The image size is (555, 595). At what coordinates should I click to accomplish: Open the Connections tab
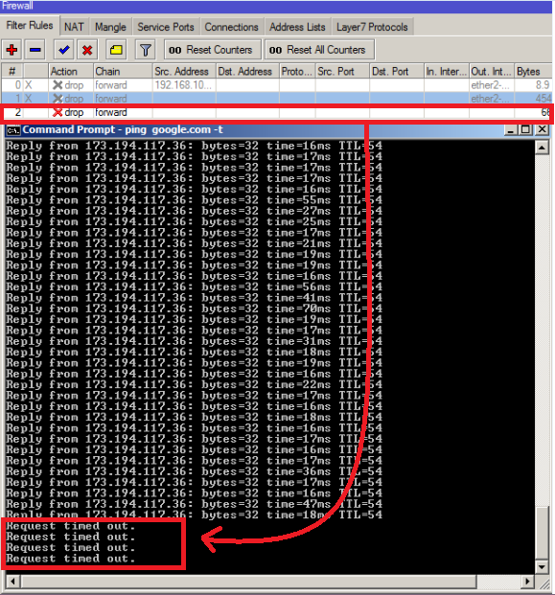(x=232, y=27)
